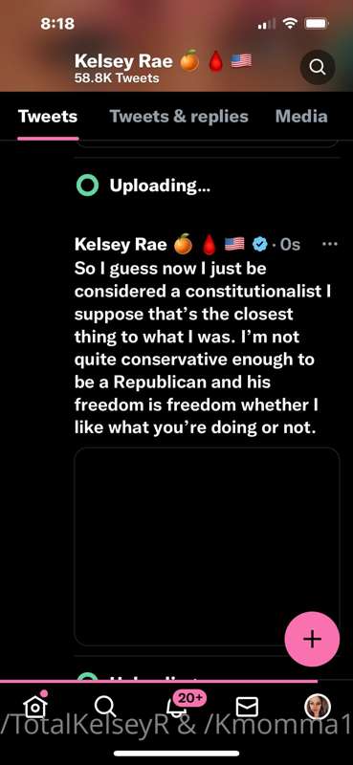Open the constitutionalist tweet text

pyautogui.click(x=204, y=349)
